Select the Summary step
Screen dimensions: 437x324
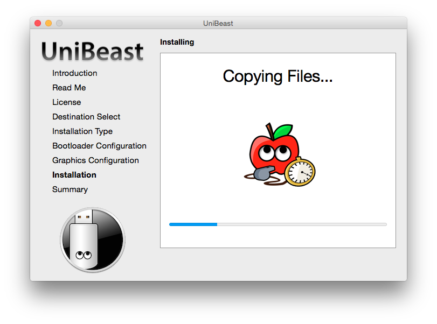70,189
